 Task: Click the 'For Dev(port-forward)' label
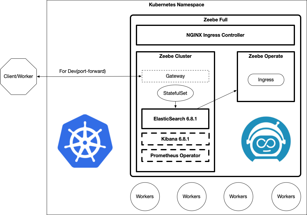[83, 71]
